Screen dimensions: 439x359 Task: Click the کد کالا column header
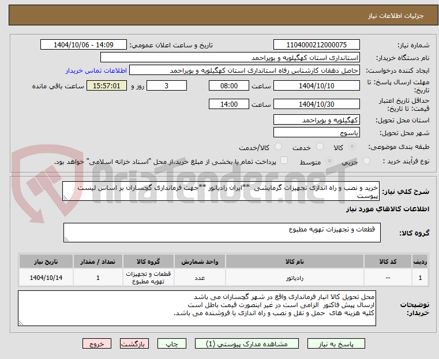(x=388, y=261)
